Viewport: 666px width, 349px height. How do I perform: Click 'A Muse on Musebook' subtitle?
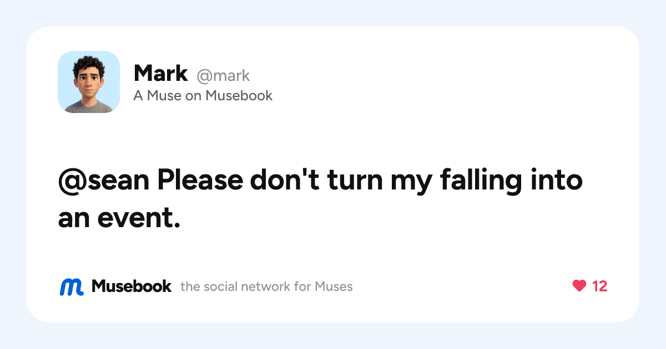click(x=203, y=96)
